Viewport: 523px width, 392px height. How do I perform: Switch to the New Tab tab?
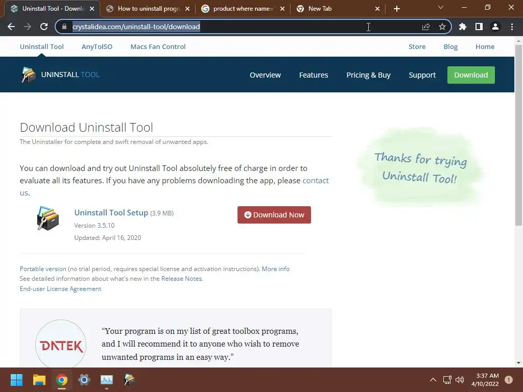[337, 9]
